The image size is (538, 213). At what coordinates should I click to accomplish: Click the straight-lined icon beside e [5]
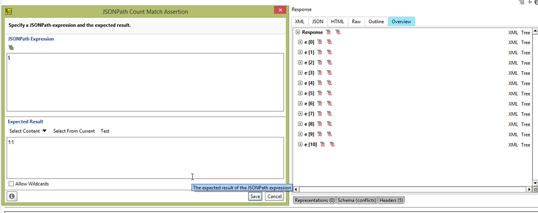tap(320, 93)
